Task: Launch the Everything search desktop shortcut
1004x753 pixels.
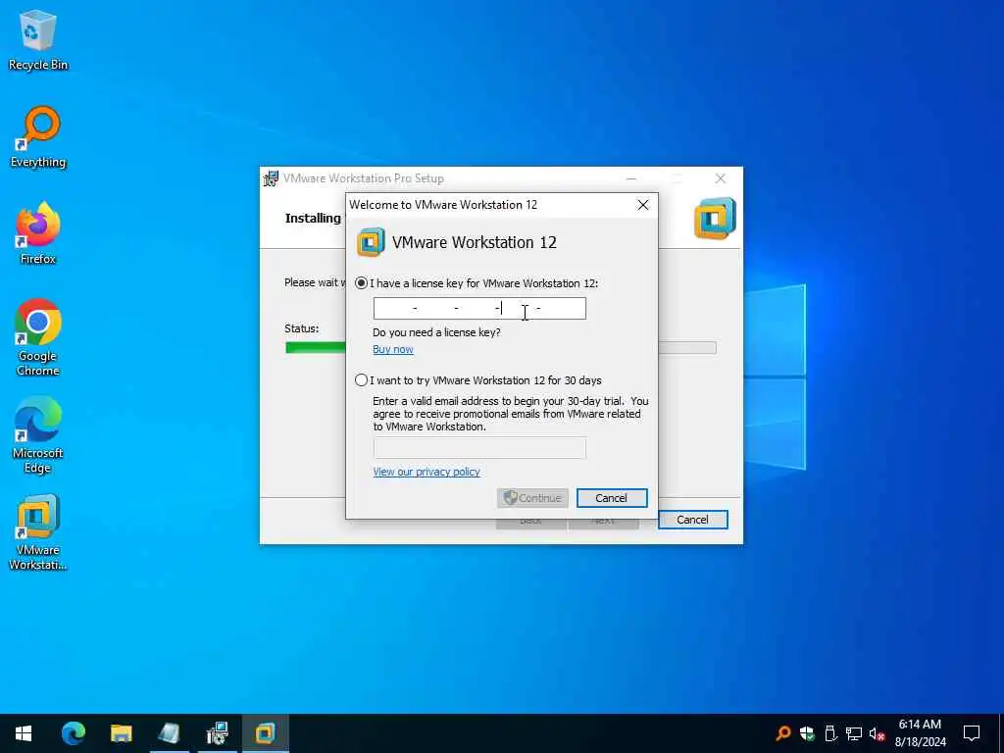Action: pos(38,137)
